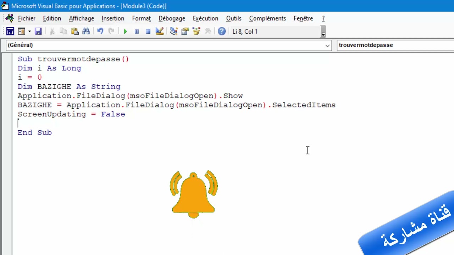Open the Exécution menu
Viewport: 454px width, 255px height.
205,18
